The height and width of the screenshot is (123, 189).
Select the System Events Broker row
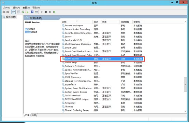[x=102, y=92]
